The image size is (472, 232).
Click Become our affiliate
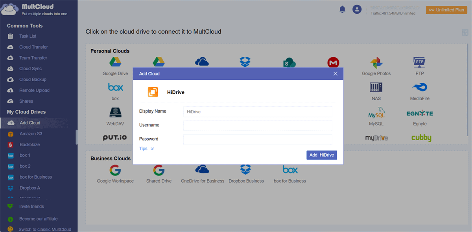coord(39,219)
